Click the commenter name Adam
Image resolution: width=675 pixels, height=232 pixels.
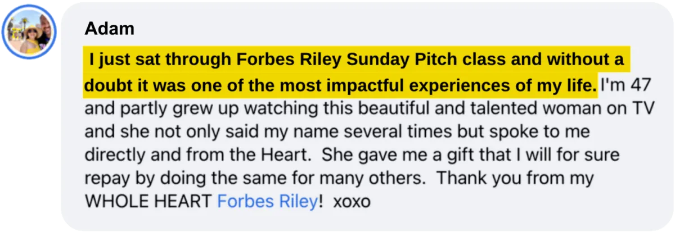click(109, 29)
